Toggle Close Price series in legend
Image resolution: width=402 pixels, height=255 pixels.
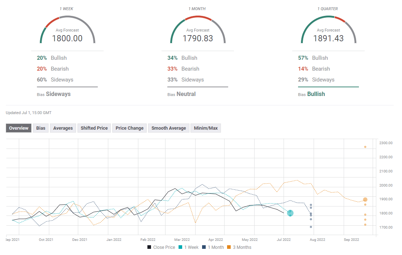tap(161, 247)
